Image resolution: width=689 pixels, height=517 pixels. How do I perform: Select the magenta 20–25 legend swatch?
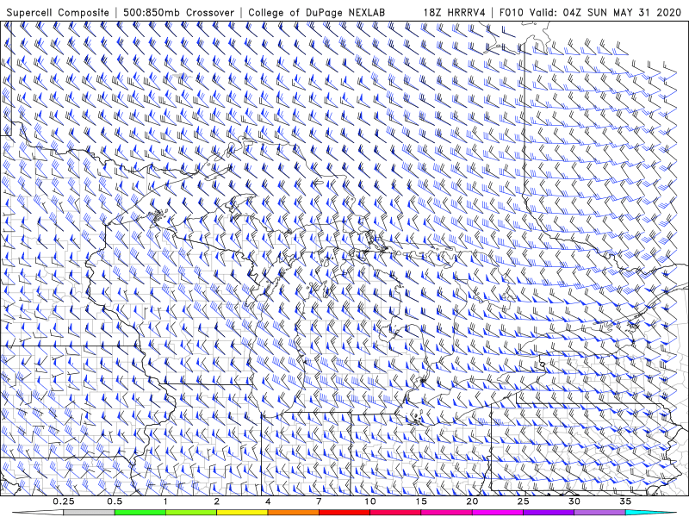tap(498, 513)
